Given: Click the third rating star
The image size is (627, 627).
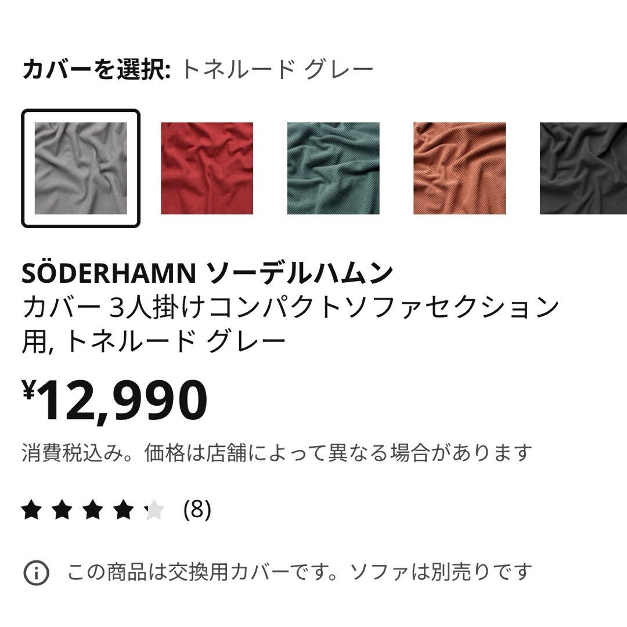Looking at the screenshot, I should (93, 510).
